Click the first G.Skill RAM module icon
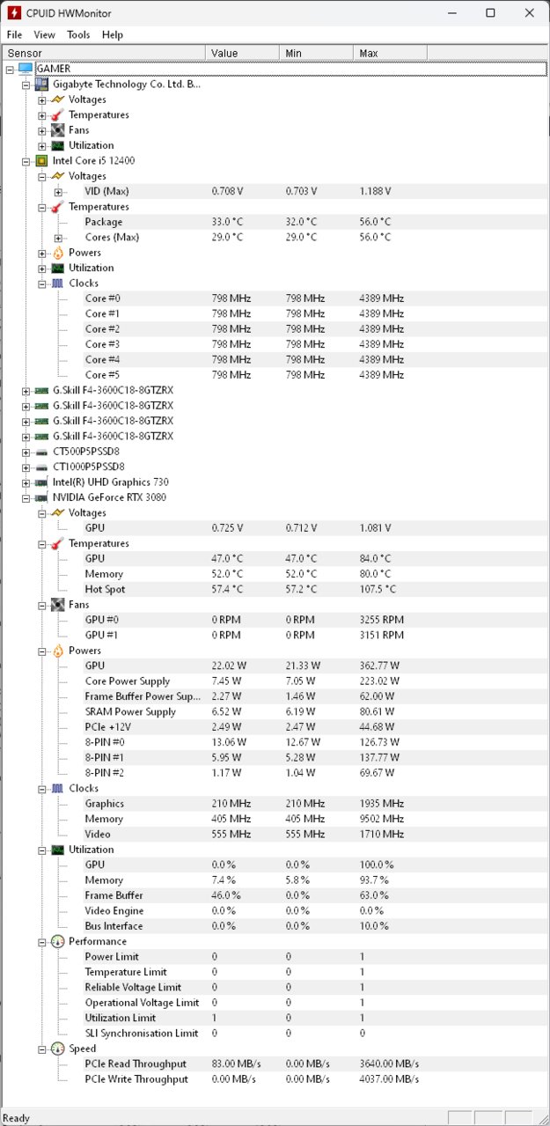Image resolution: width=550 pixels, height=1126 pixels. 41,390
